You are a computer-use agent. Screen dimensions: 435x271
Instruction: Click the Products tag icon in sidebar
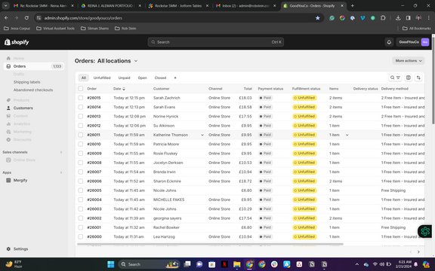click(x=8, y=100)
